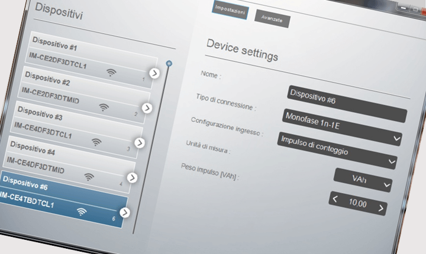Click the device list scroll handle
This screenshot has width=426, height=254.
[x=169, y=63]
